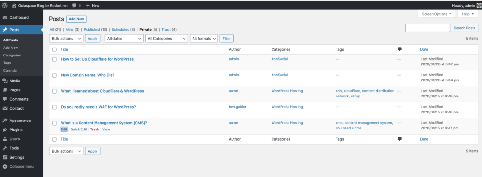Click the top Apply button
This screenshot has width=482, height=177.
pyautogui.click(x=93, y=39)
